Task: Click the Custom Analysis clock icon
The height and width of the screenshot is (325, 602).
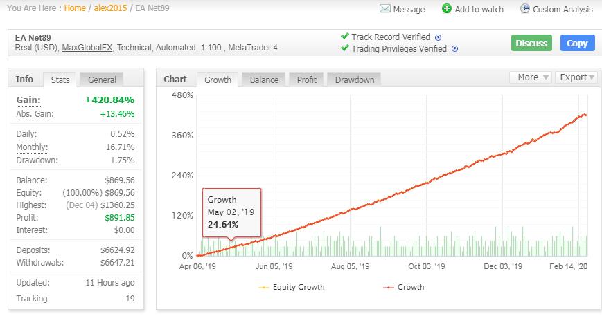Action: coord(525,9)
